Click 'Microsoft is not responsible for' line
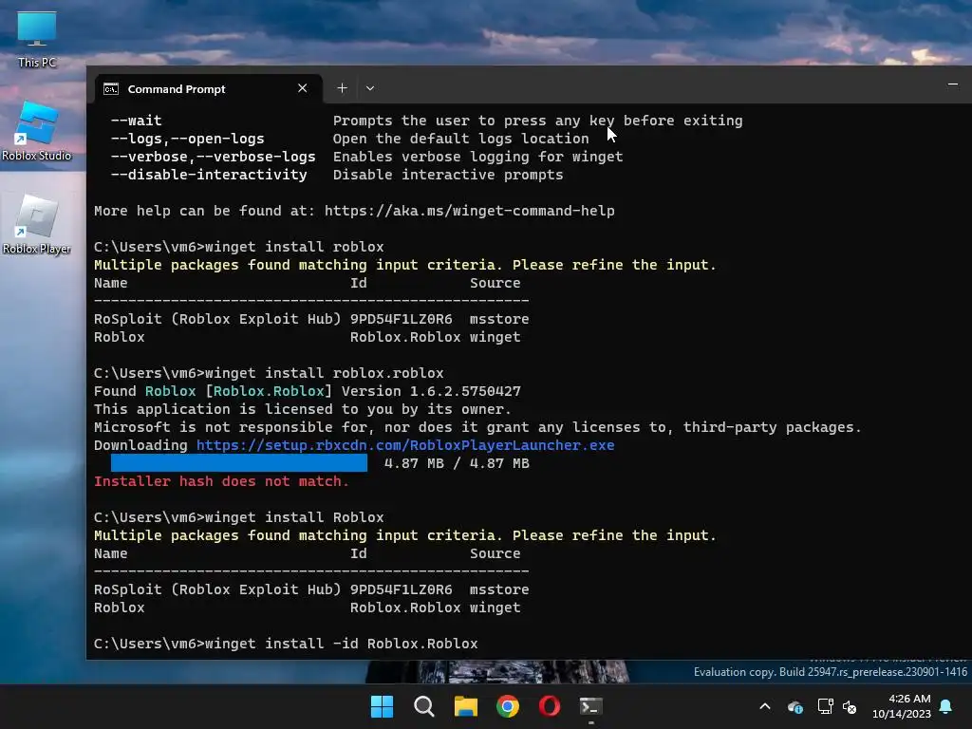Viewport: 972px width, 729px height. [477, 427]
